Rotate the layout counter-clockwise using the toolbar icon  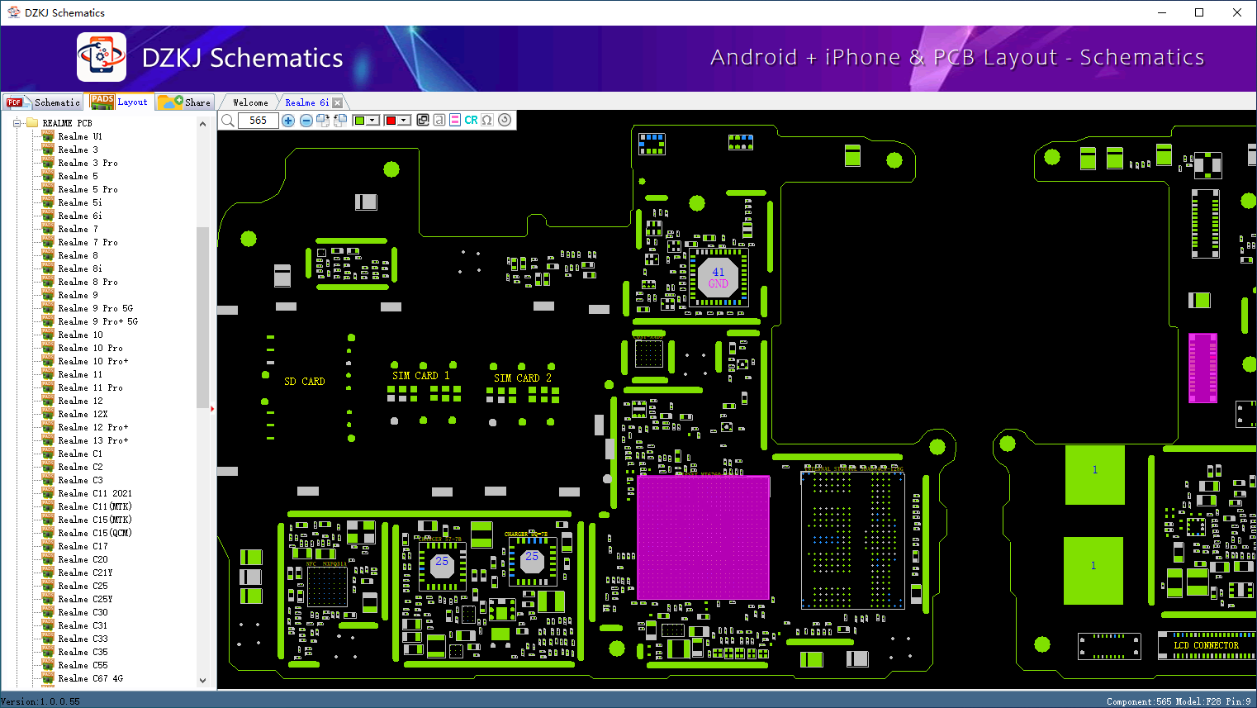(x=339, y=121)
